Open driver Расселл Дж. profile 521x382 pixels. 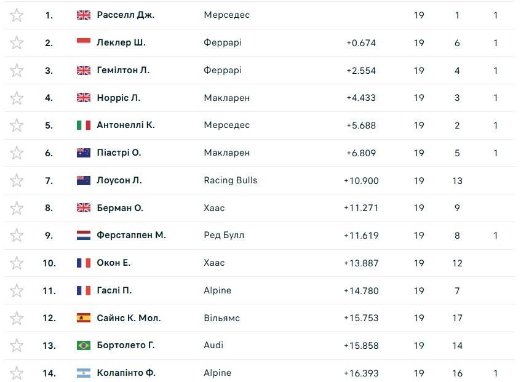click(125, 15)
